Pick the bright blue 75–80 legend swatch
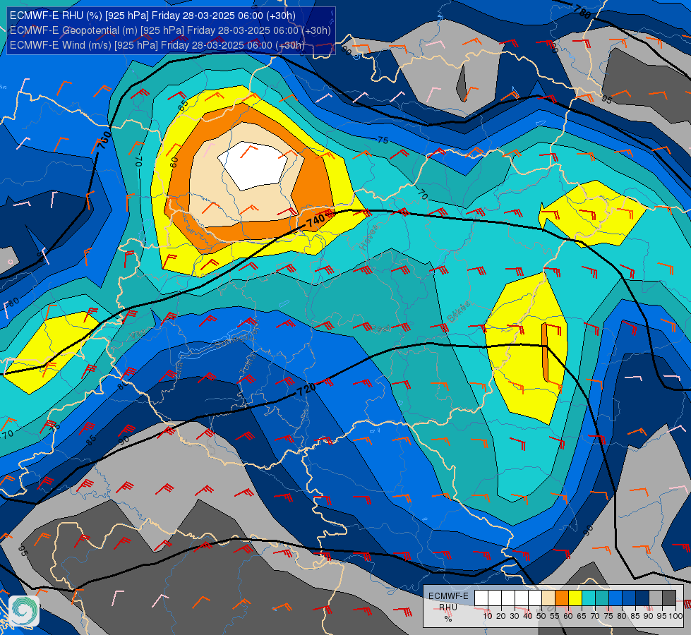The image size is (691, 635). [615, 598]
